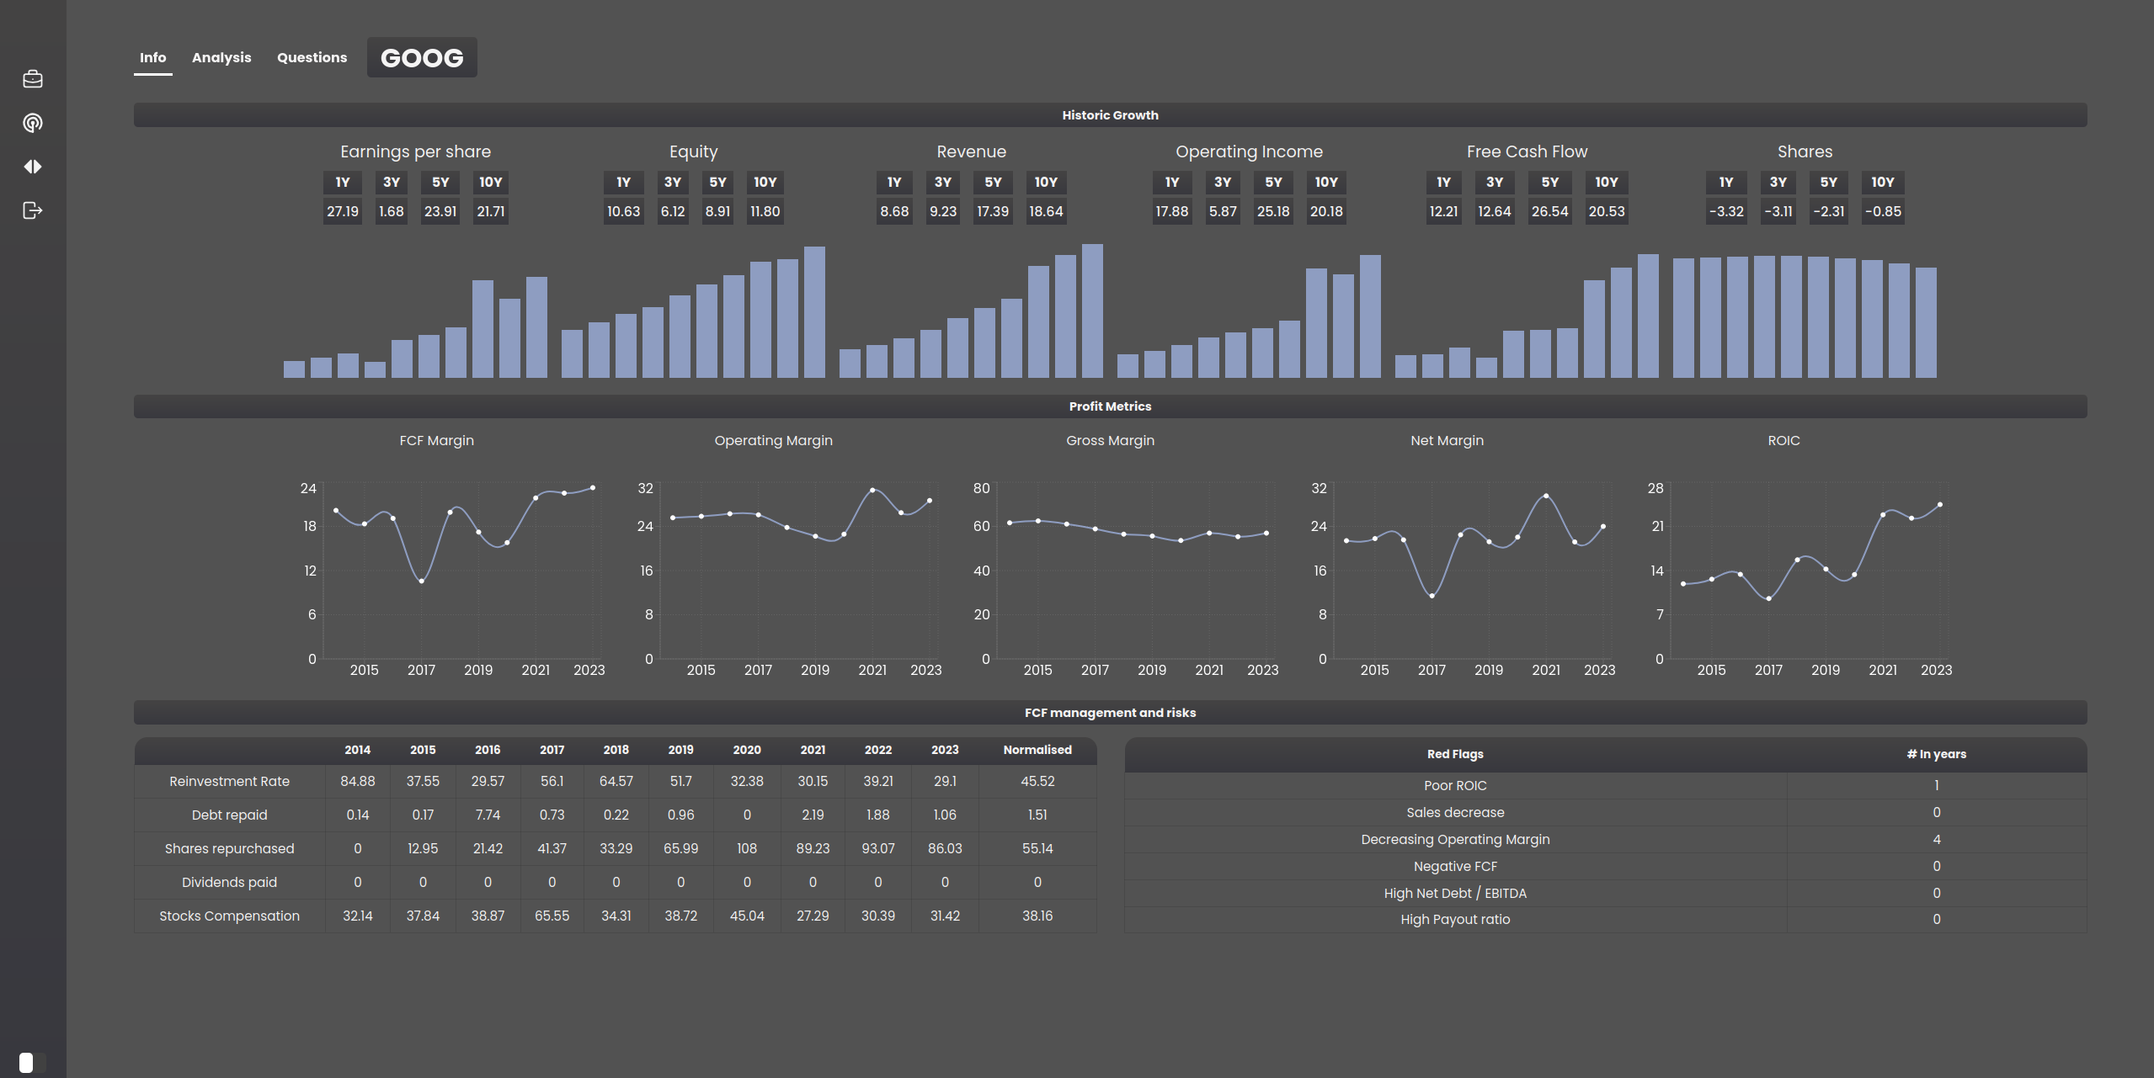Go to the Questions tab
Screen dimensions: 2154x1078
pos(312,57)
